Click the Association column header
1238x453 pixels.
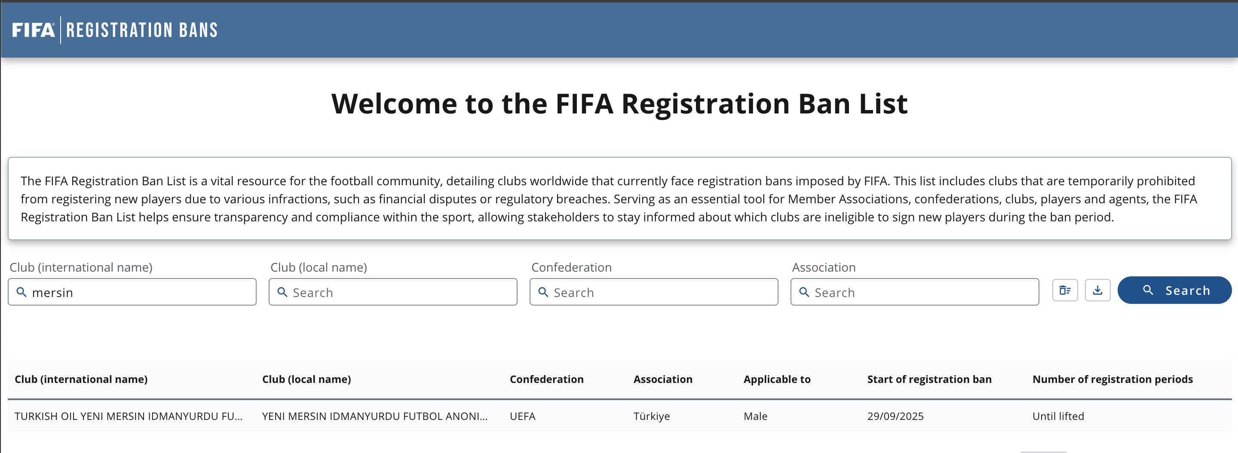pyautogui.click(x=663, y=380)
